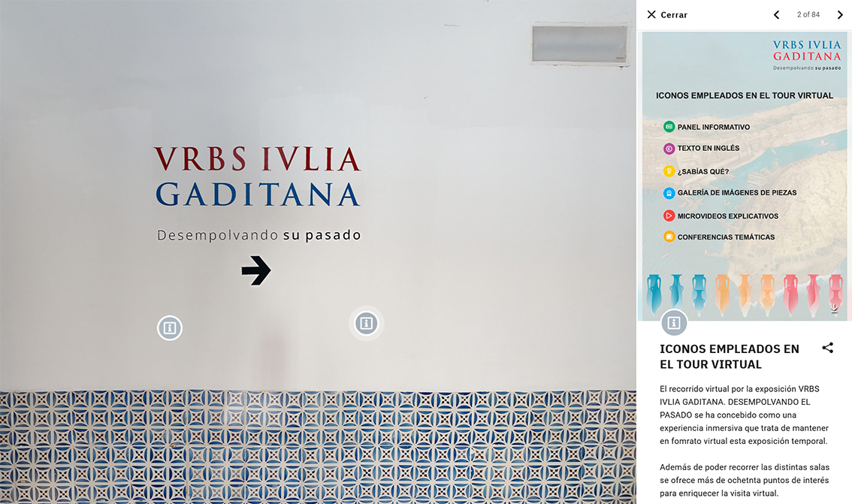Click the '2 of 84' page counter
852x504 pixels.
(x=808, y=15)
